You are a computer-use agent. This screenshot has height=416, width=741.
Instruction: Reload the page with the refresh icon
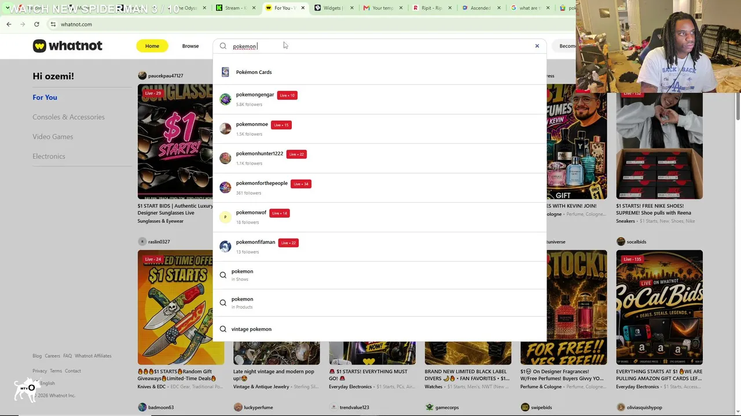[36, 24]
